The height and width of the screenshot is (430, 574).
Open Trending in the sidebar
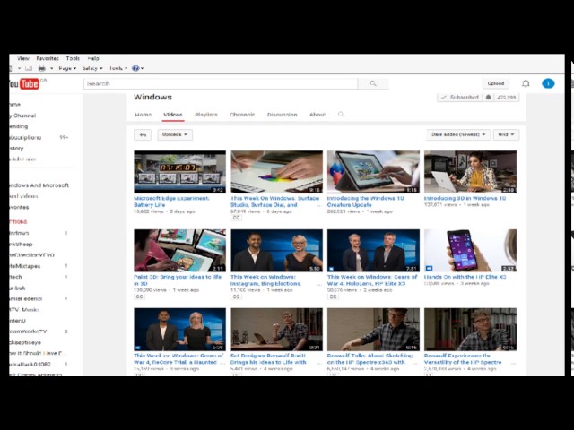(x=19, y=126)
